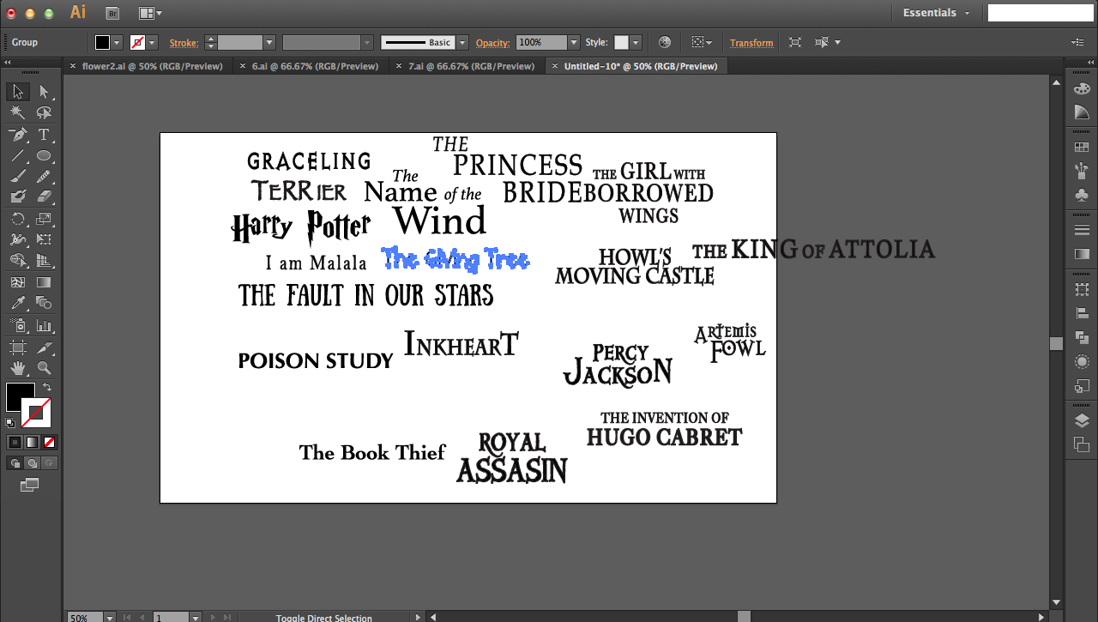1098x622 pixels.
Task: Activate the Pencil tool
Action: [x=44, y=176]
